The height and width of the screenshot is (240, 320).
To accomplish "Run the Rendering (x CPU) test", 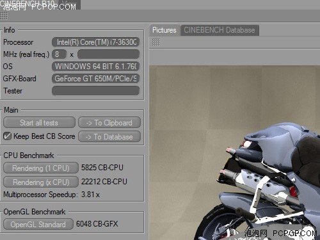I will [41, 182].
